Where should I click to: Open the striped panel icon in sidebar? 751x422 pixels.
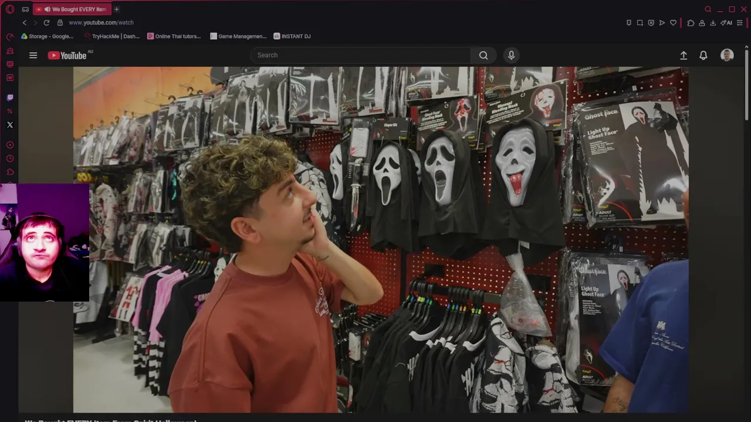coord(10,64)
